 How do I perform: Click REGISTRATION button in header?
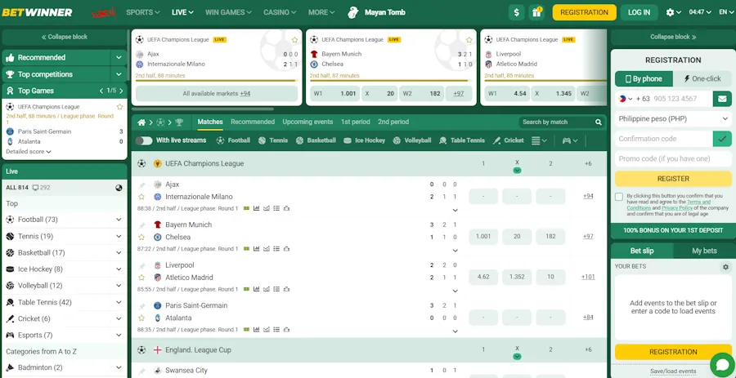[585, 12]
